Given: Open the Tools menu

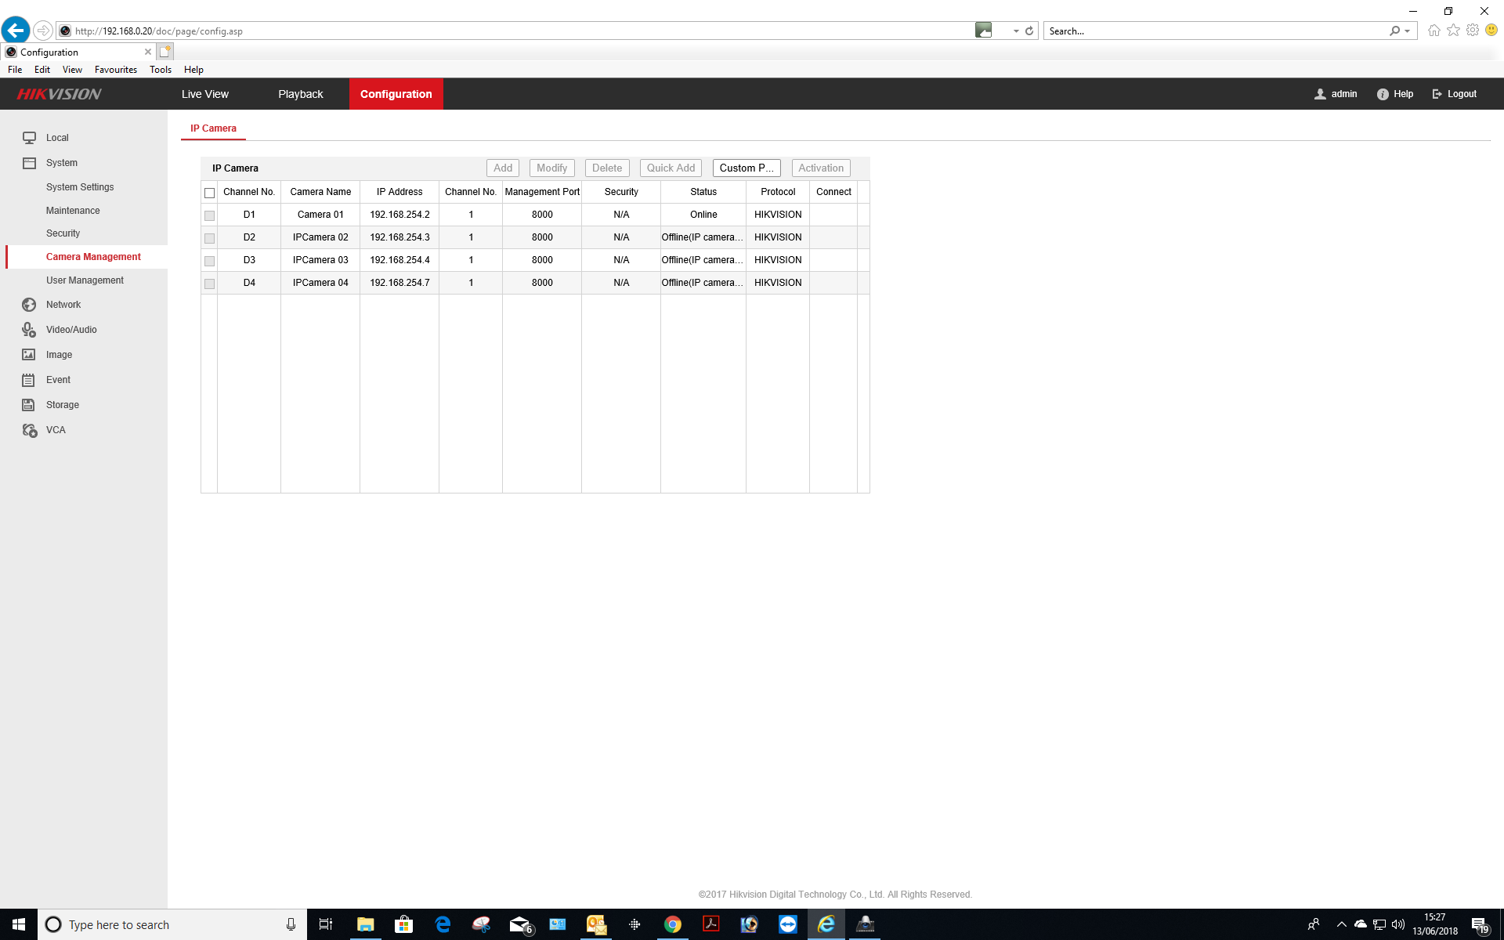Looking at the screenshot, I should pos(160,69).
